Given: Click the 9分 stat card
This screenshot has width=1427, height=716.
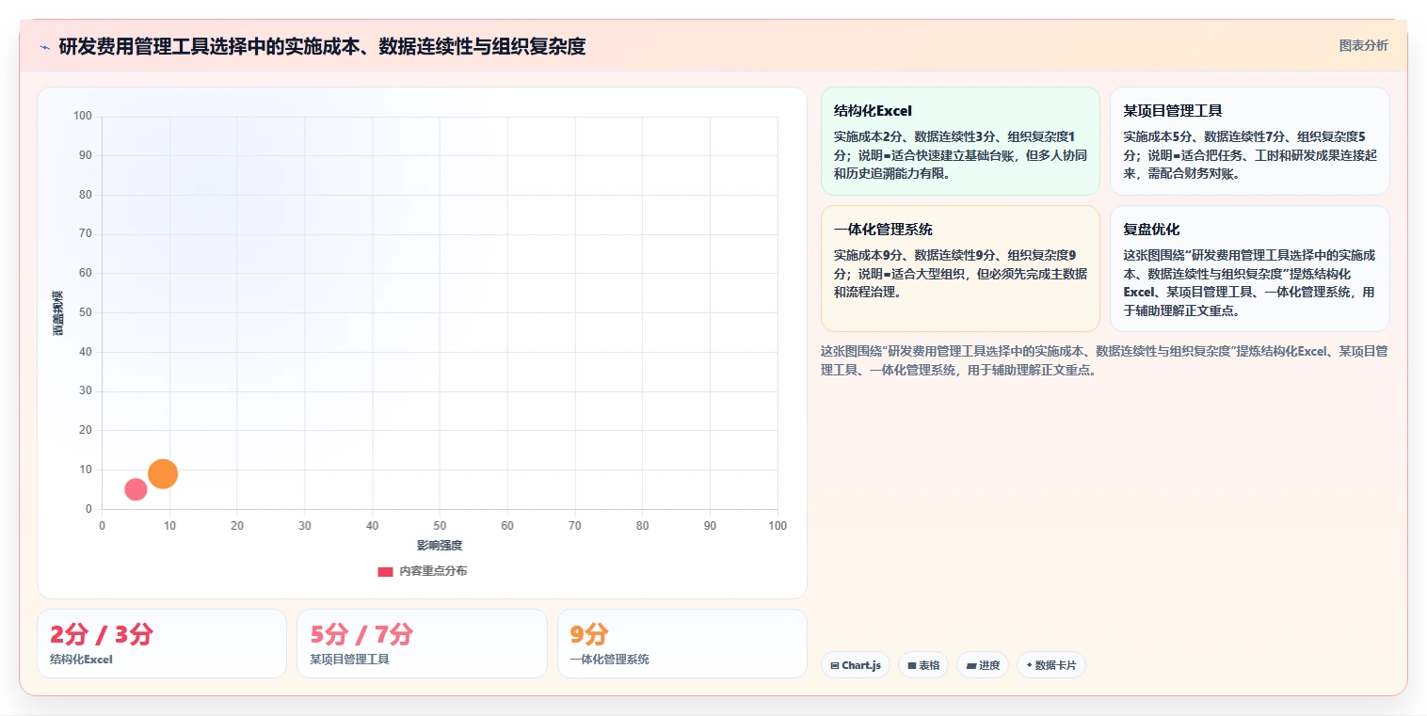Looking at the screenshot, I should 682,644.
